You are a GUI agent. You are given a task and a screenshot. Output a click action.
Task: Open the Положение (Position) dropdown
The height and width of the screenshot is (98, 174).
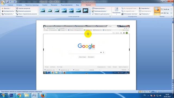[x=116, y=11]
